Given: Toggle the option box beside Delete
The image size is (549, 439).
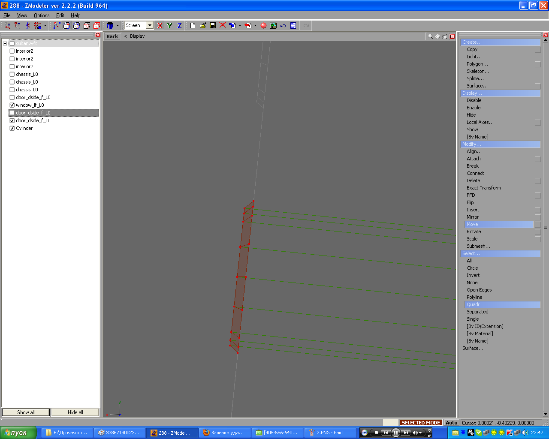Looking at the screenshot, I should tap(537, 181).
